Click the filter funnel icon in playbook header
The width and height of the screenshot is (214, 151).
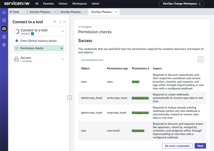[x=55, y=22]
